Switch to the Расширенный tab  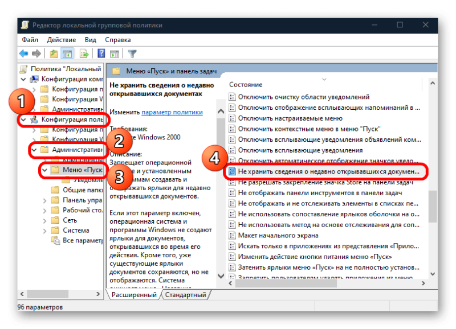[x=134, y=295]
